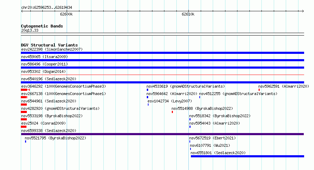The width and height of the screenshot is (314, 170).
Task: Click blue mark under nsv5964642
Action: (147, 97)
